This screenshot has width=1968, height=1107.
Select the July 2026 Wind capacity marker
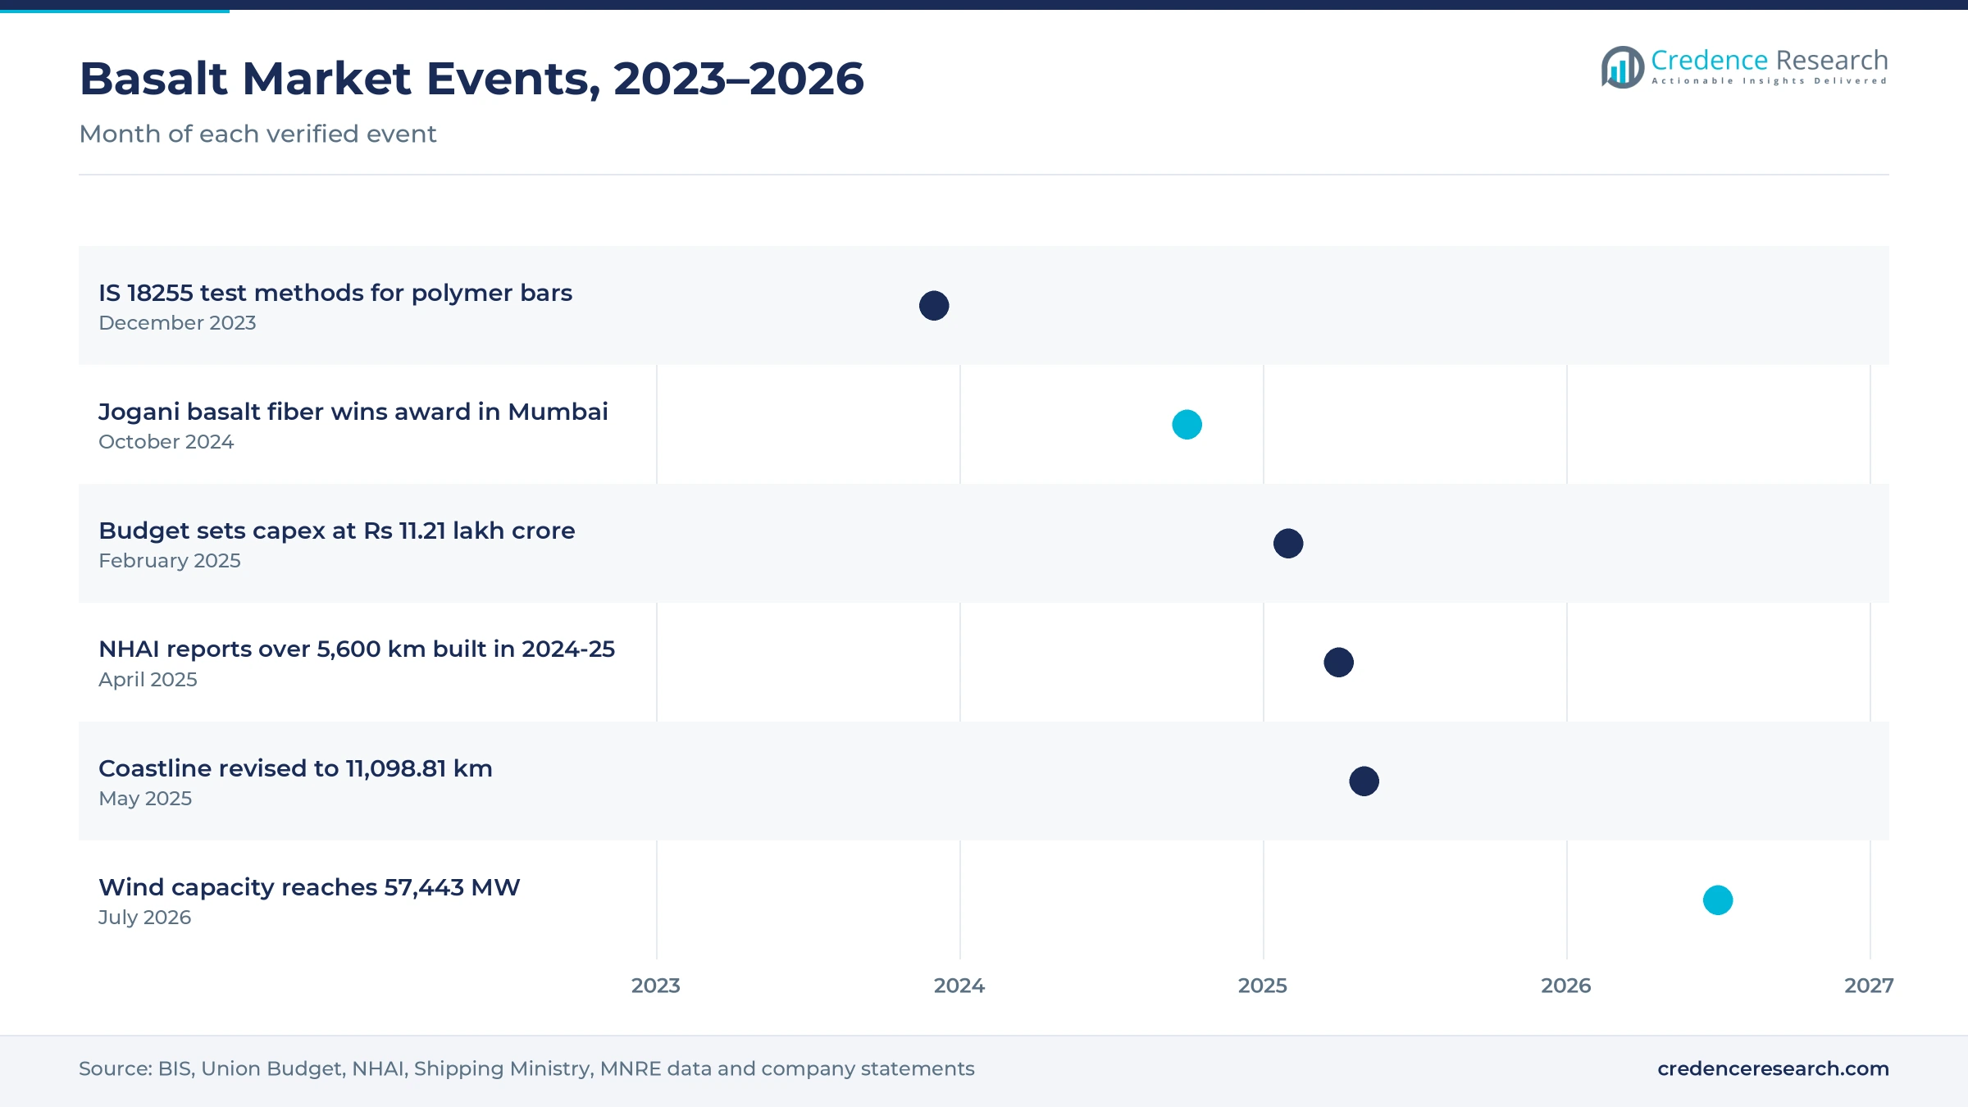click(x=1718, y=900)
